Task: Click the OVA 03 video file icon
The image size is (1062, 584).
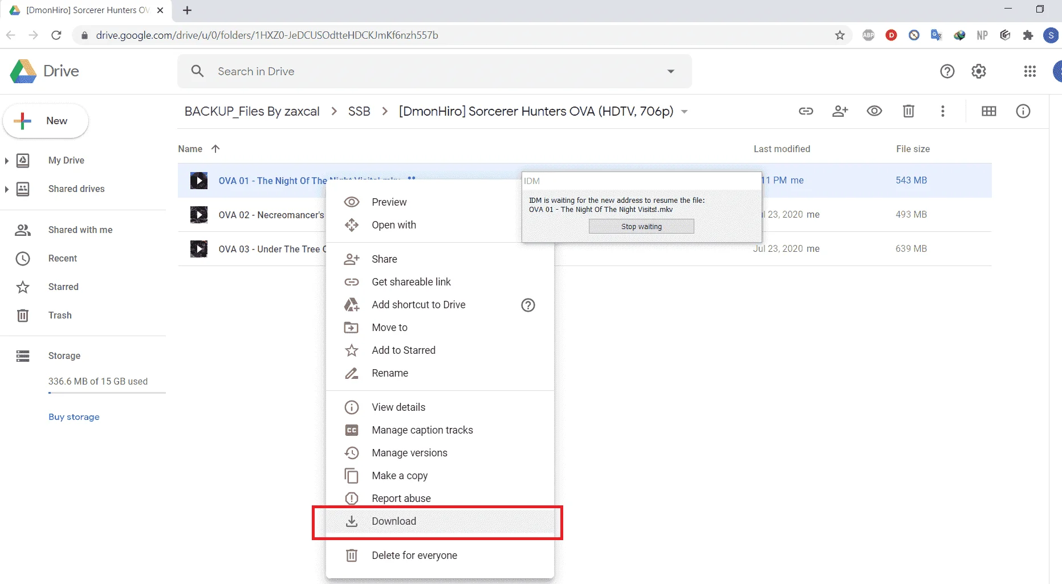Action: pos(198,249)
